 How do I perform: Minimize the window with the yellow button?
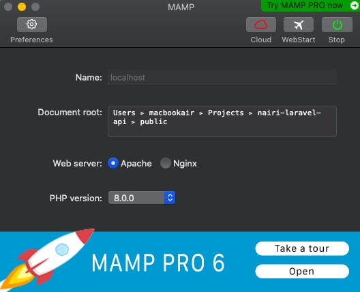coord(22,7)
